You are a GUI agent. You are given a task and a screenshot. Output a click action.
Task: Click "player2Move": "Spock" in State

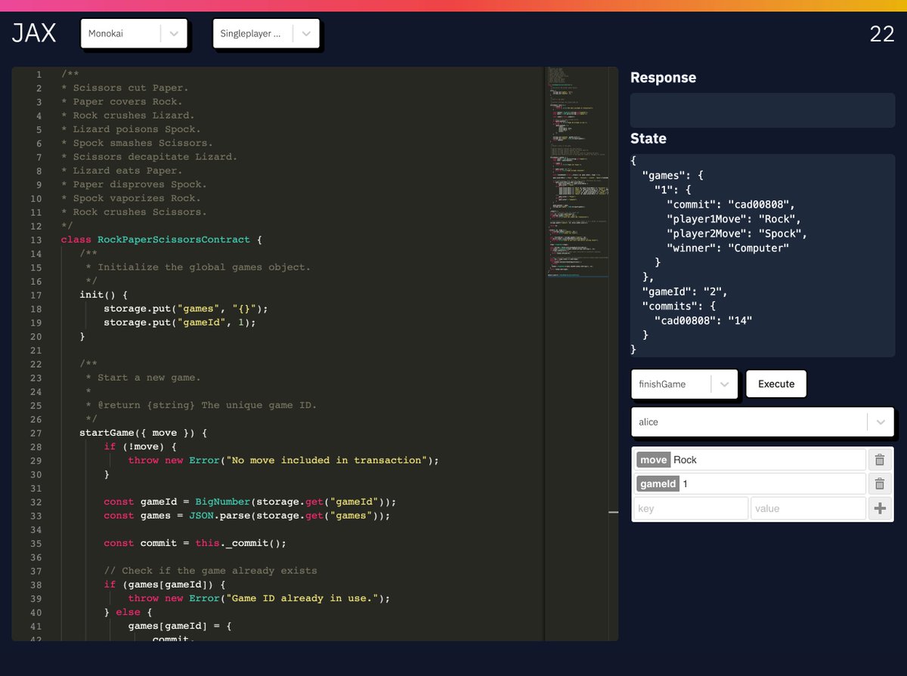tap(737, 233)
